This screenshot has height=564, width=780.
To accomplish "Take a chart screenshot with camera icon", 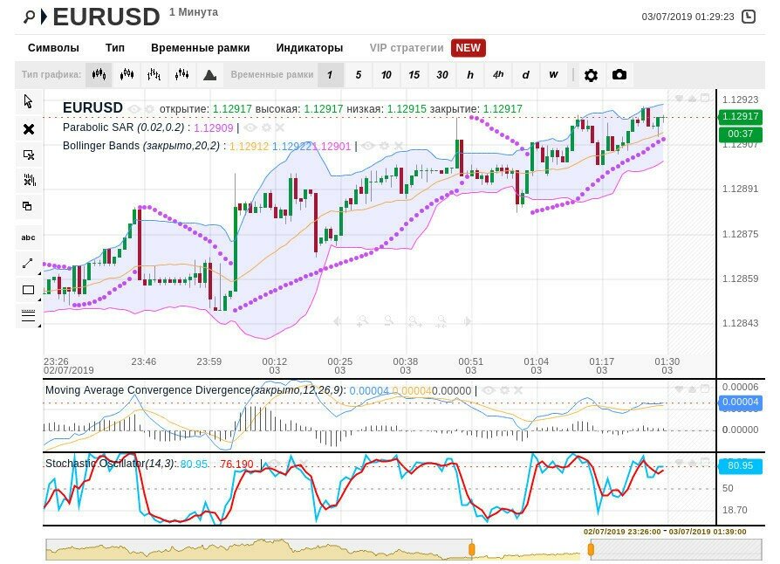I will pyautogui.click(x=619, y=75).
